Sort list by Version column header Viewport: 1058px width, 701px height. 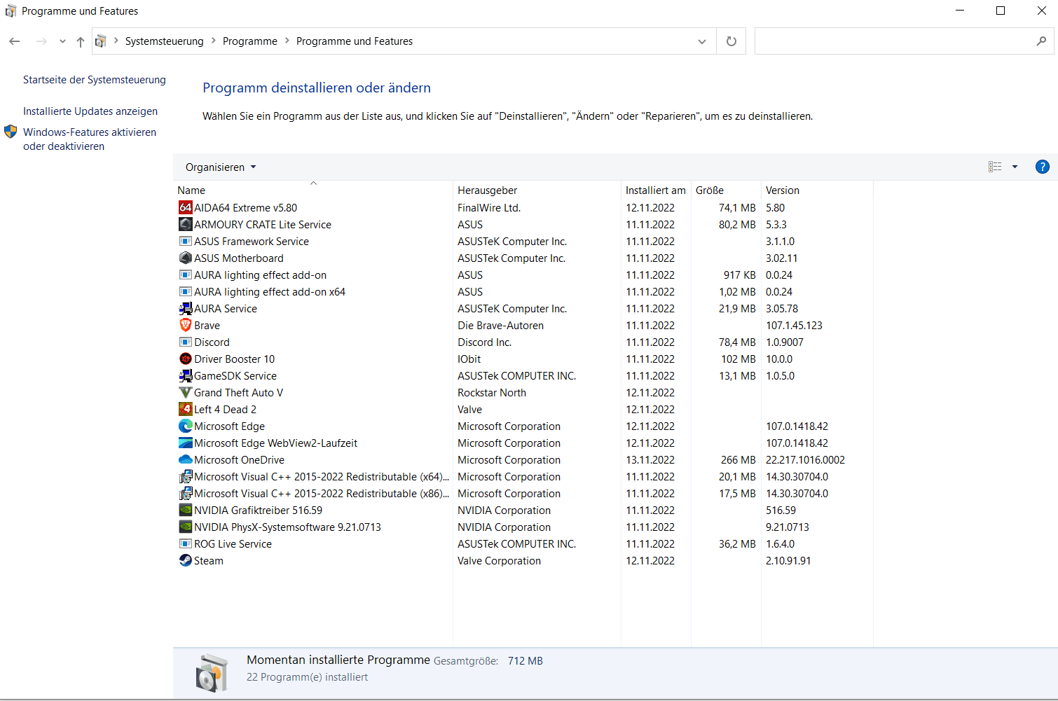[x=817, y=190]
